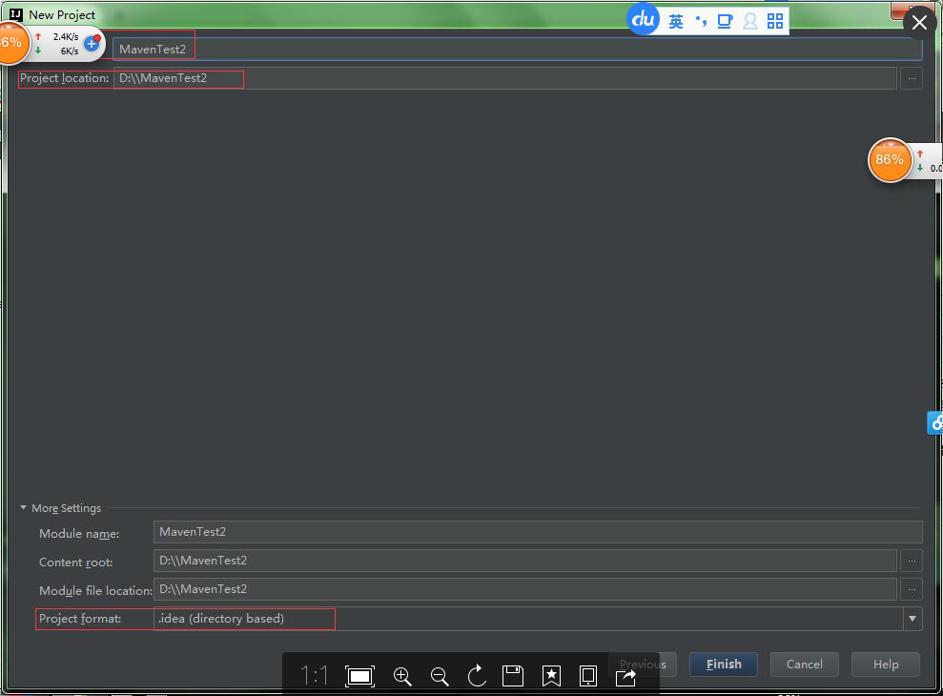The height and width of the screenshot is (696, 943).
Task: Browse for the Module file location
Action: click(x=912, y=589)
